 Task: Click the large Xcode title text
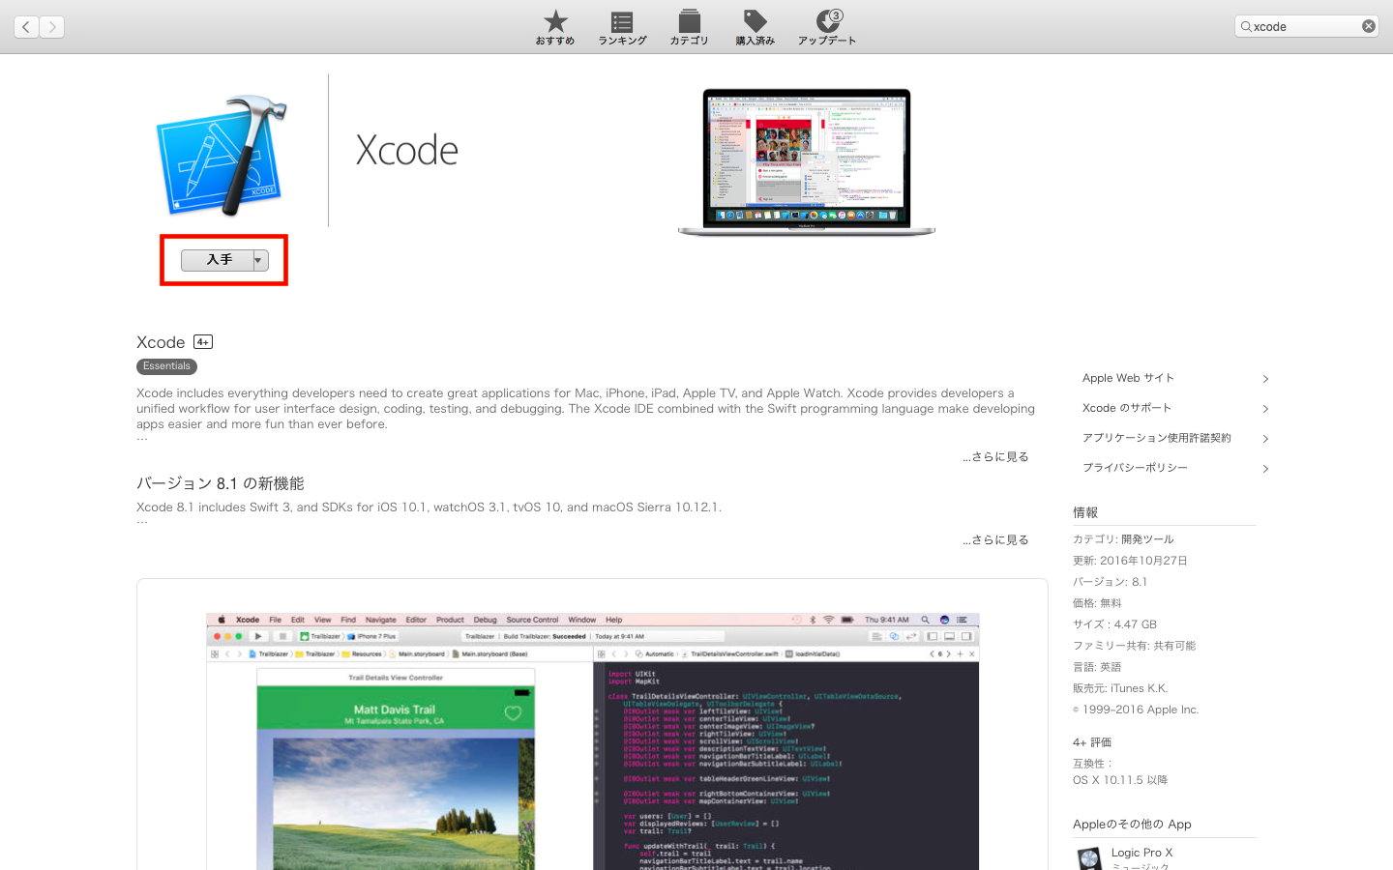(x=406, y=151)
